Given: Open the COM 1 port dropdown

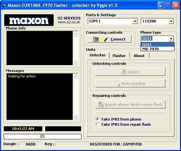Looking at the screenshot, I should click(x=135, y=21).
